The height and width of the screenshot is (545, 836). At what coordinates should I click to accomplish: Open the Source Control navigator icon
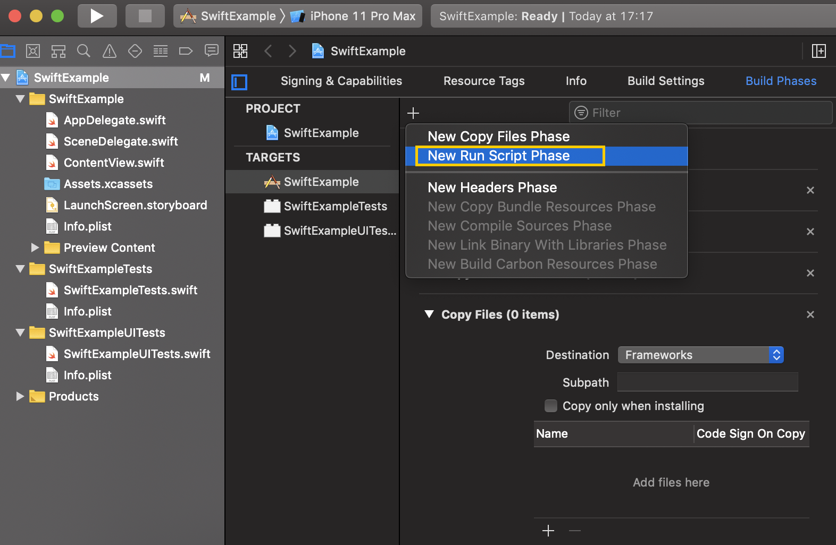33,51
